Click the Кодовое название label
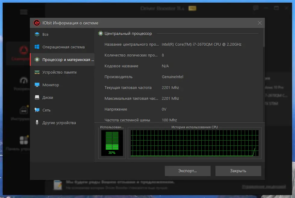This screenshot has height=198, width=295. tap(121, 66)
